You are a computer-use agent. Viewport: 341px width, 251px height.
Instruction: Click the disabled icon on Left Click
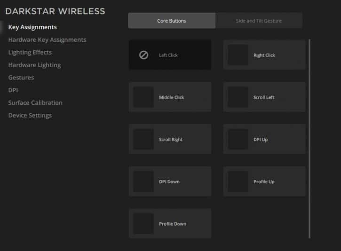pyautogui.click(x=143, y=55)
